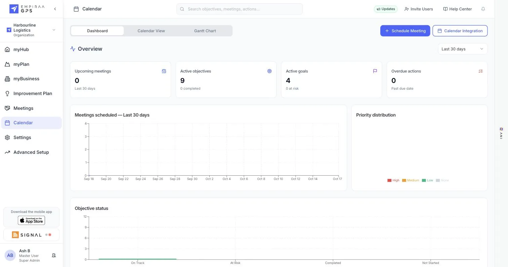Toggle the None priority legend item
Image resolution: width=508 pixels, height=267 pixels.
(442, 180)
